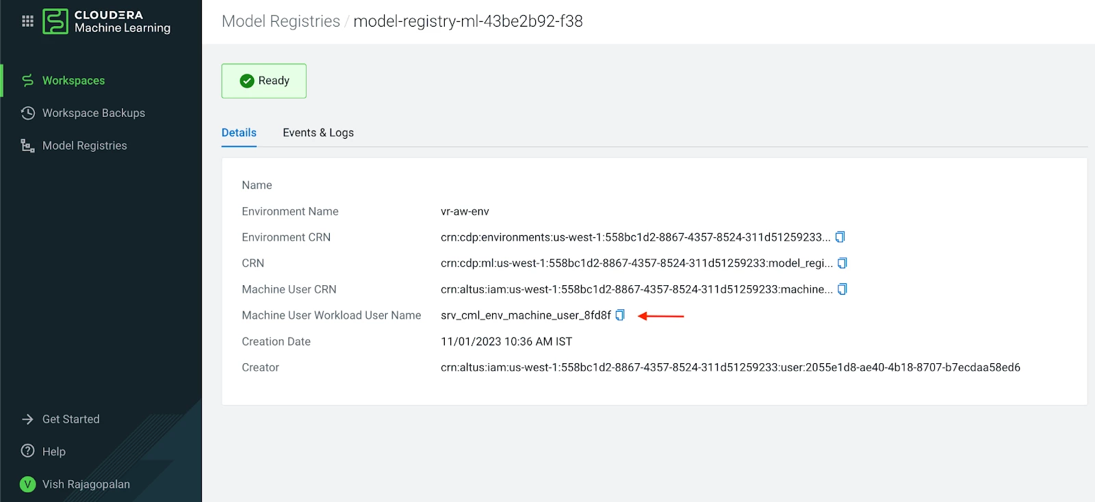This screenshot has height=502, width=1095.
Task: Go to Workspaces in the sidebar
Action: coord(74,81)
